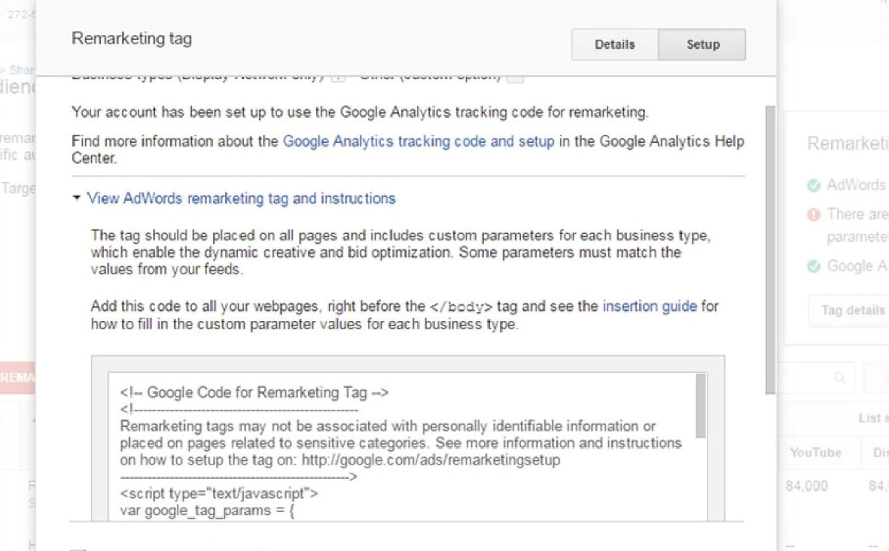
Task: Click the red warning icon beside There are
Action: tap(813, 214)
